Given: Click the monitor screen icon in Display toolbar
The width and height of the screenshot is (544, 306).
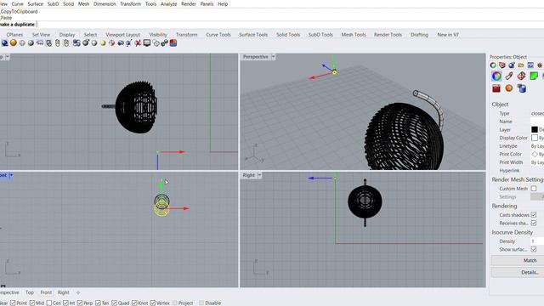Looking at the screenshot, I should [x=147, y=43].
